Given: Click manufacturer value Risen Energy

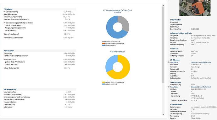Looking at the screenshot, I should [x=195, y=67].
